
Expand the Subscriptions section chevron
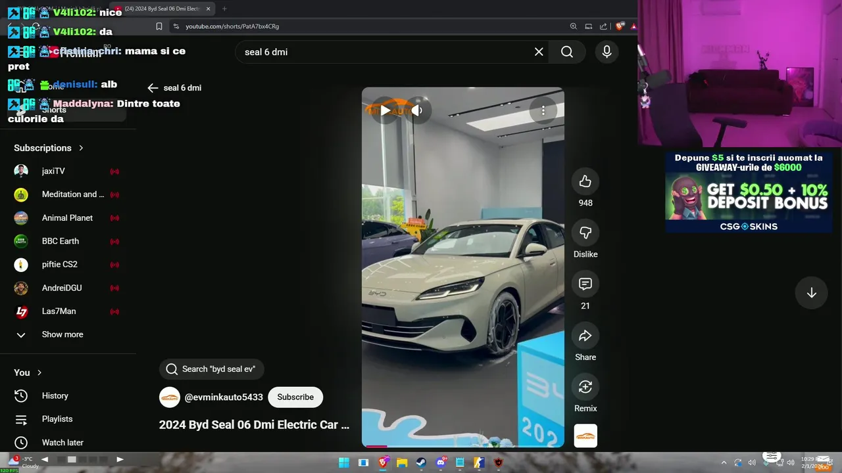tap(81, 148)
